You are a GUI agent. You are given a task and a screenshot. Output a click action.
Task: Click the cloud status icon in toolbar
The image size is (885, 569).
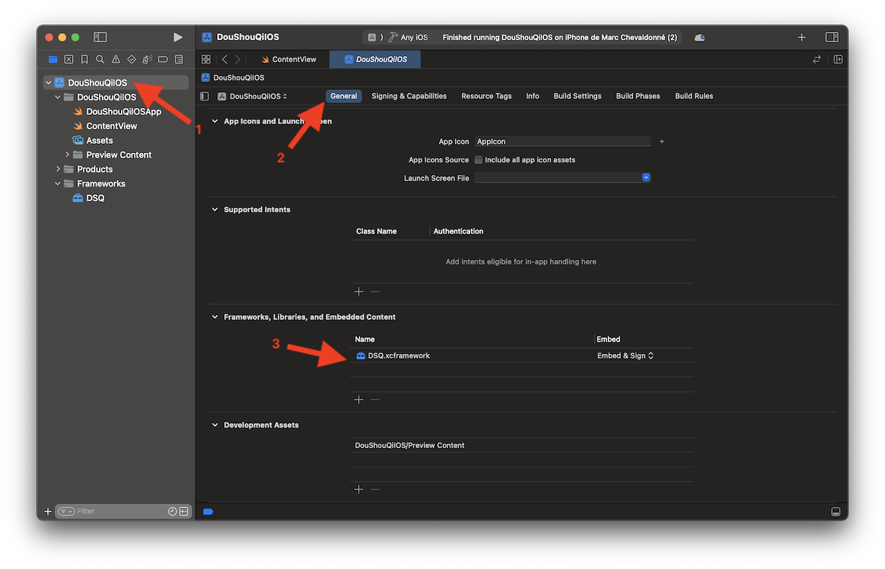click(x=700, y=37)
